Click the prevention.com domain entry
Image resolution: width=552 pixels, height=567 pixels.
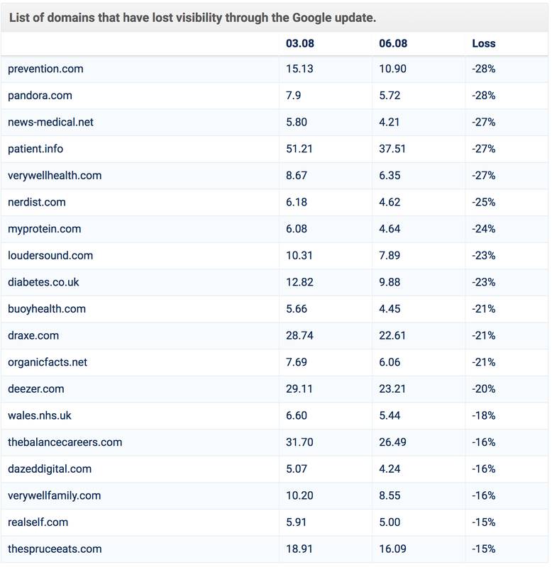[45, 69]
